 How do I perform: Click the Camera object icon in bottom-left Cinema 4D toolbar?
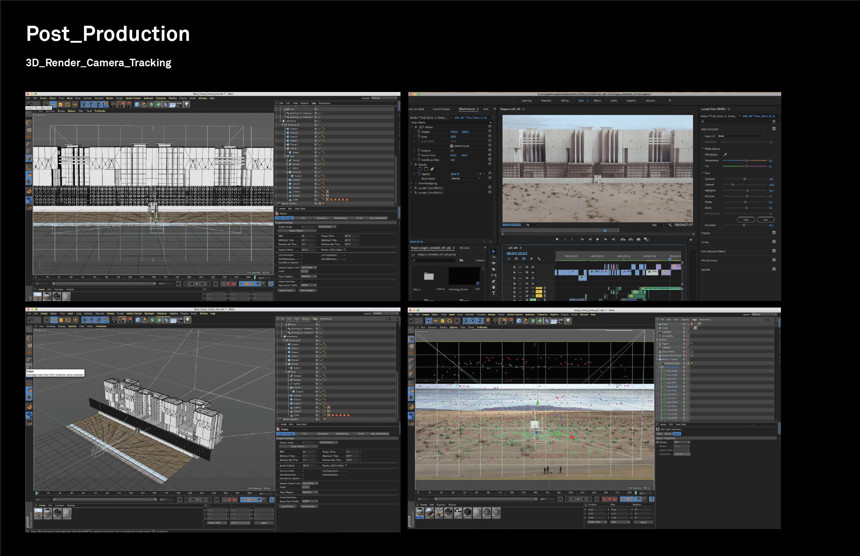(x=180, y=320)
